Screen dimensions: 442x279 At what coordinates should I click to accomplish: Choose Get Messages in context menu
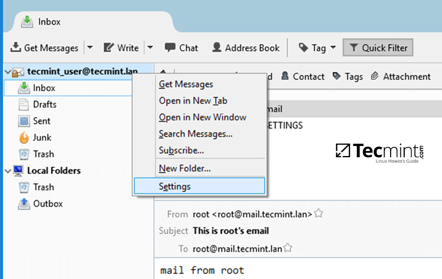[x=200, y=84]
